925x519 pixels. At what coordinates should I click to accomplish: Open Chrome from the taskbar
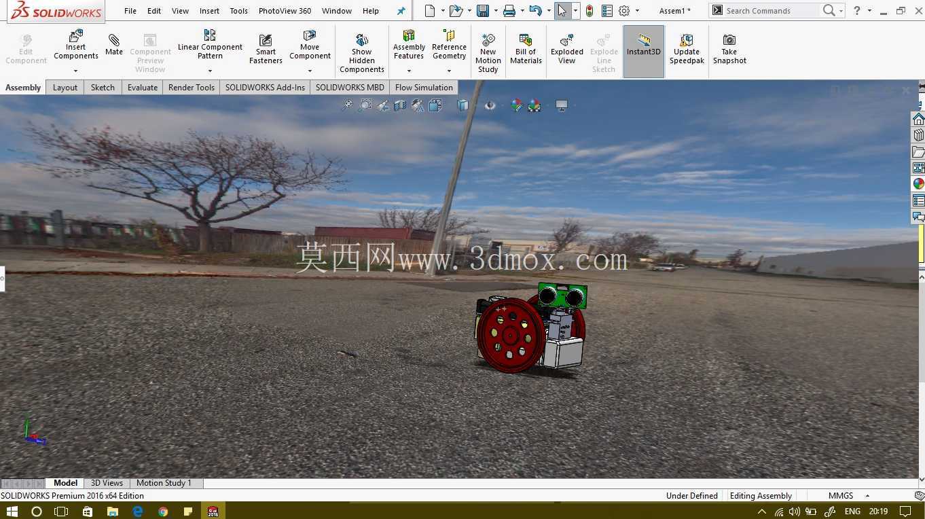pos(163,511)
